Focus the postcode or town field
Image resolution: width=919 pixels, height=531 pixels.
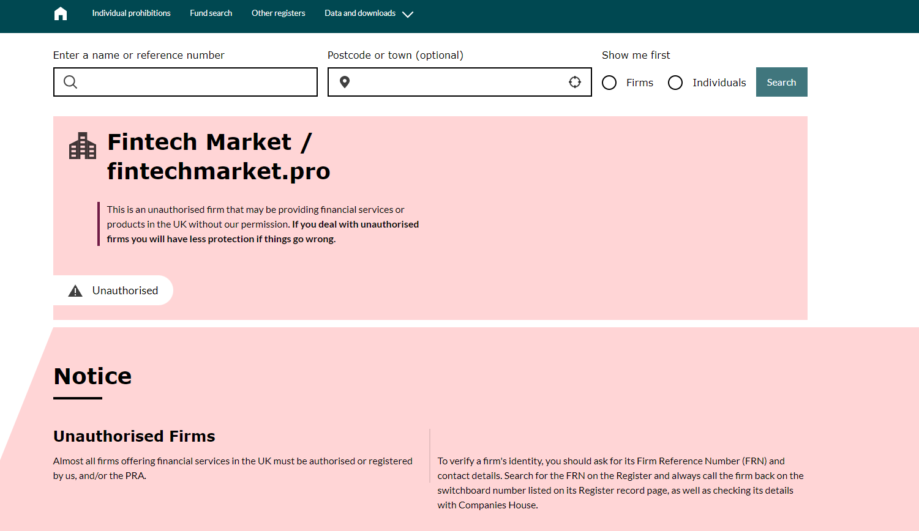(460, 82)
